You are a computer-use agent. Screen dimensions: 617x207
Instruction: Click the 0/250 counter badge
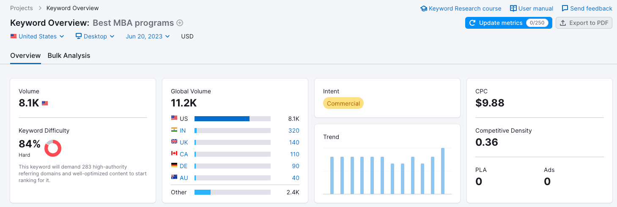537,23
